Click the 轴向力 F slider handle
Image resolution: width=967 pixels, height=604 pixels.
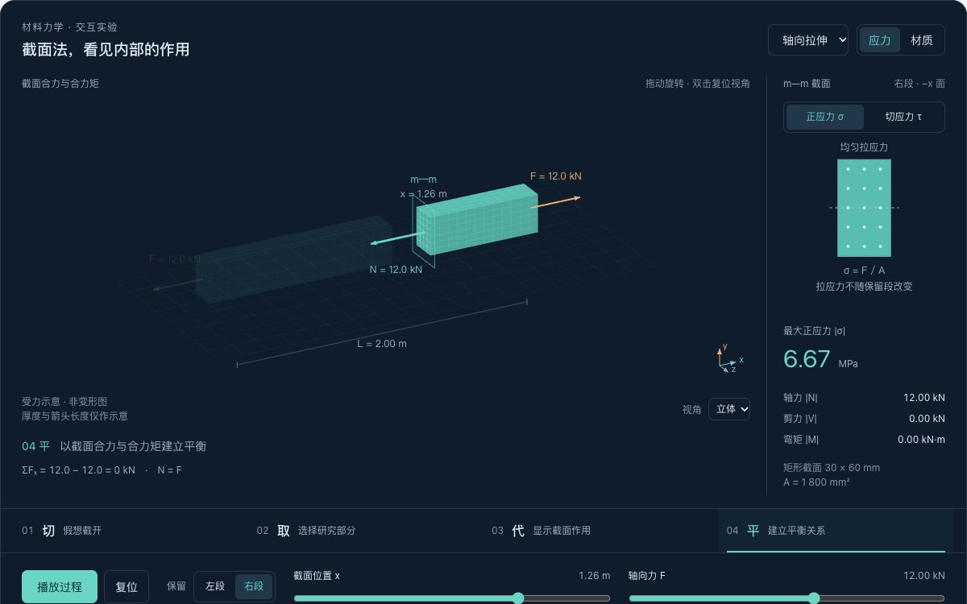tap(814, 598)
